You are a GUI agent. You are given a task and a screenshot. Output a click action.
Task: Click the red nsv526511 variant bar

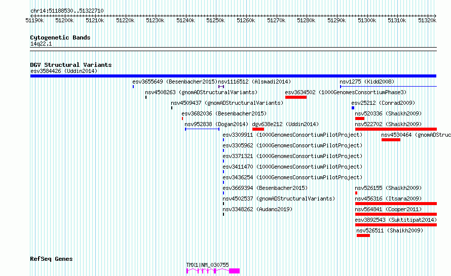363,235
